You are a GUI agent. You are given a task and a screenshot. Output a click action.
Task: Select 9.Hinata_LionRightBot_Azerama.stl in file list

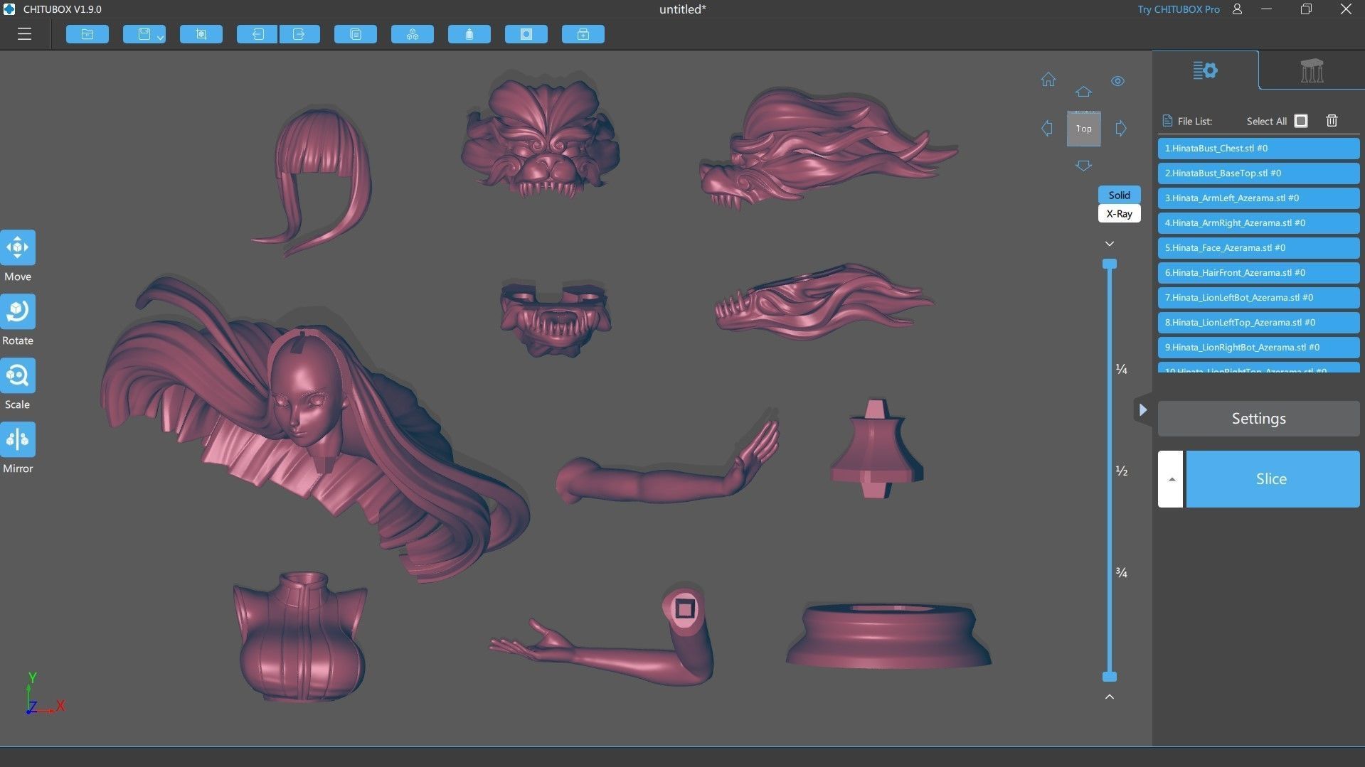(x=1258, y=348)
